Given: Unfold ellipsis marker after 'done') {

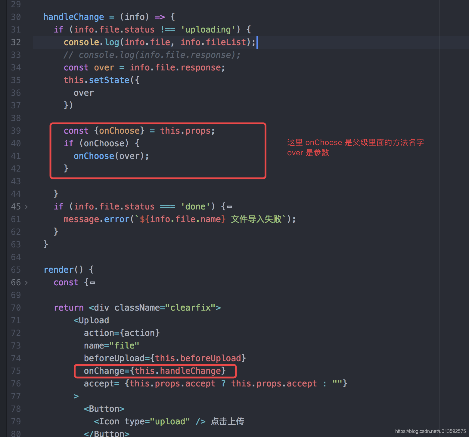Looking at the screenshot, I should [x=230, y=207].
